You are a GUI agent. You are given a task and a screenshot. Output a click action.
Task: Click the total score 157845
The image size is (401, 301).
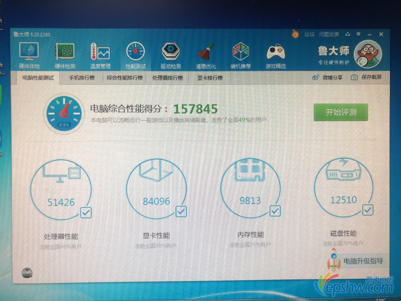click(196, 109)
